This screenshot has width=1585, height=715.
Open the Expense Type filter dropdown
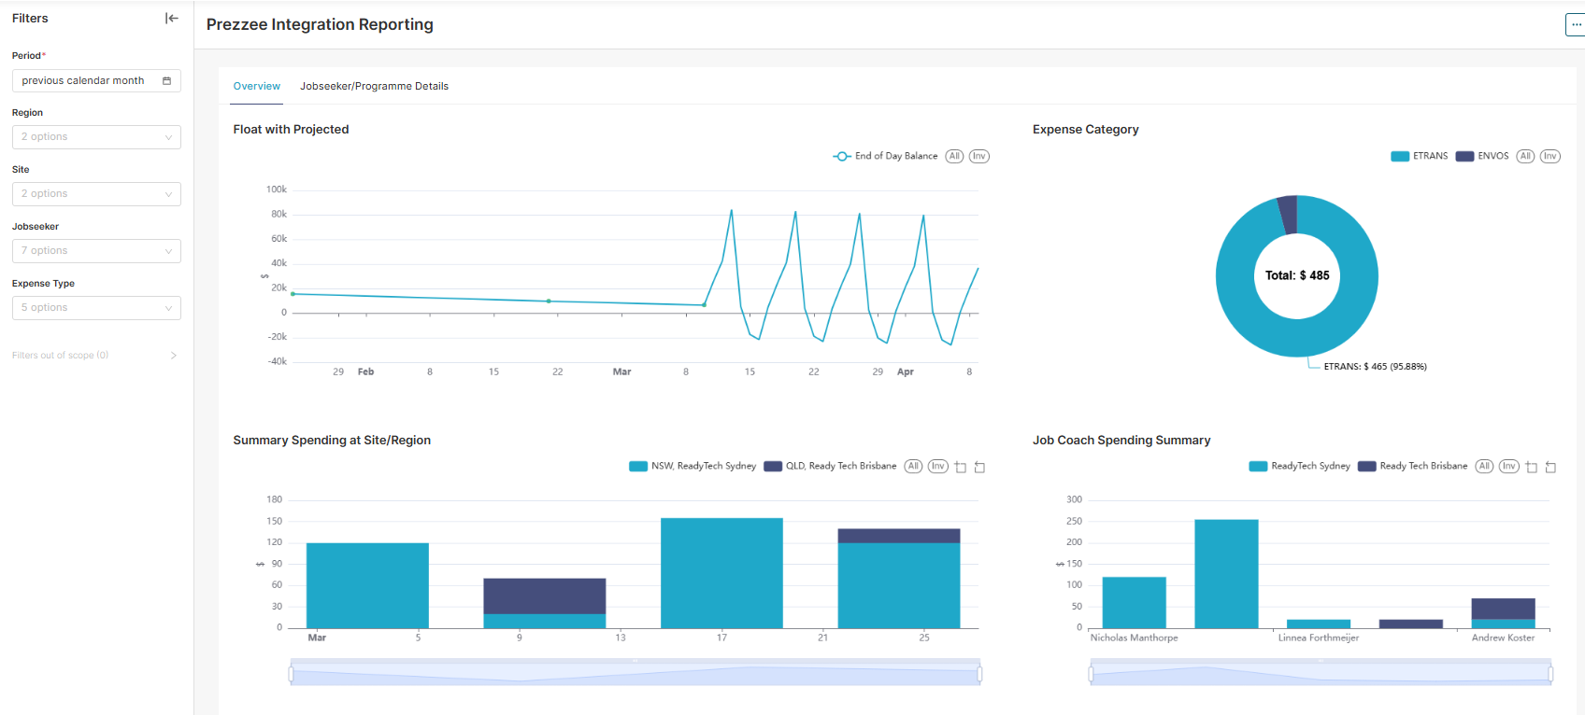point(96,308)
